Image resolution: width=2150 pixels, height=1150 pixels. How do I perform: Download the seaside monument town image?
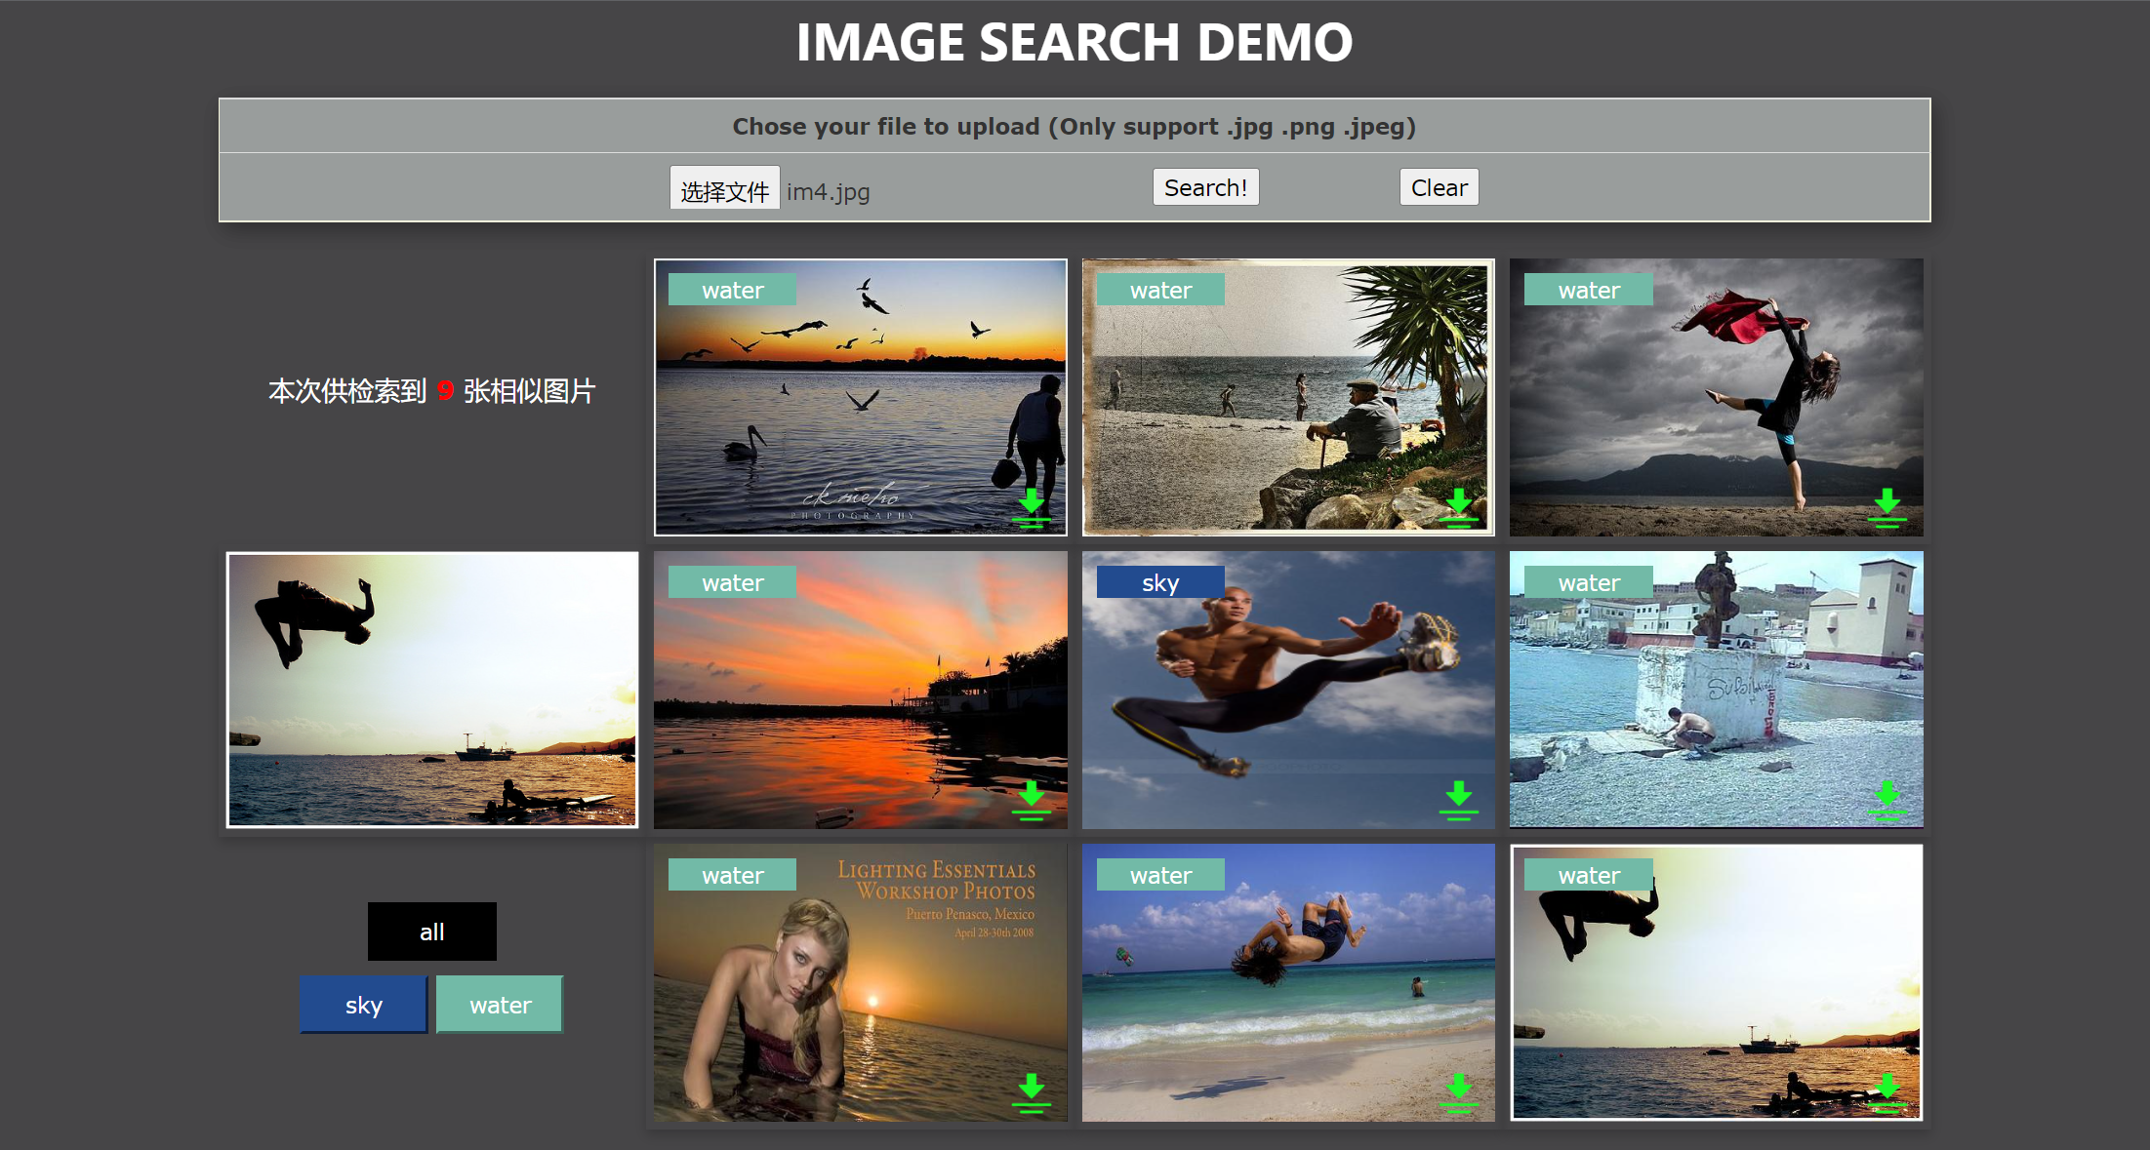[x=1887, y=801]
